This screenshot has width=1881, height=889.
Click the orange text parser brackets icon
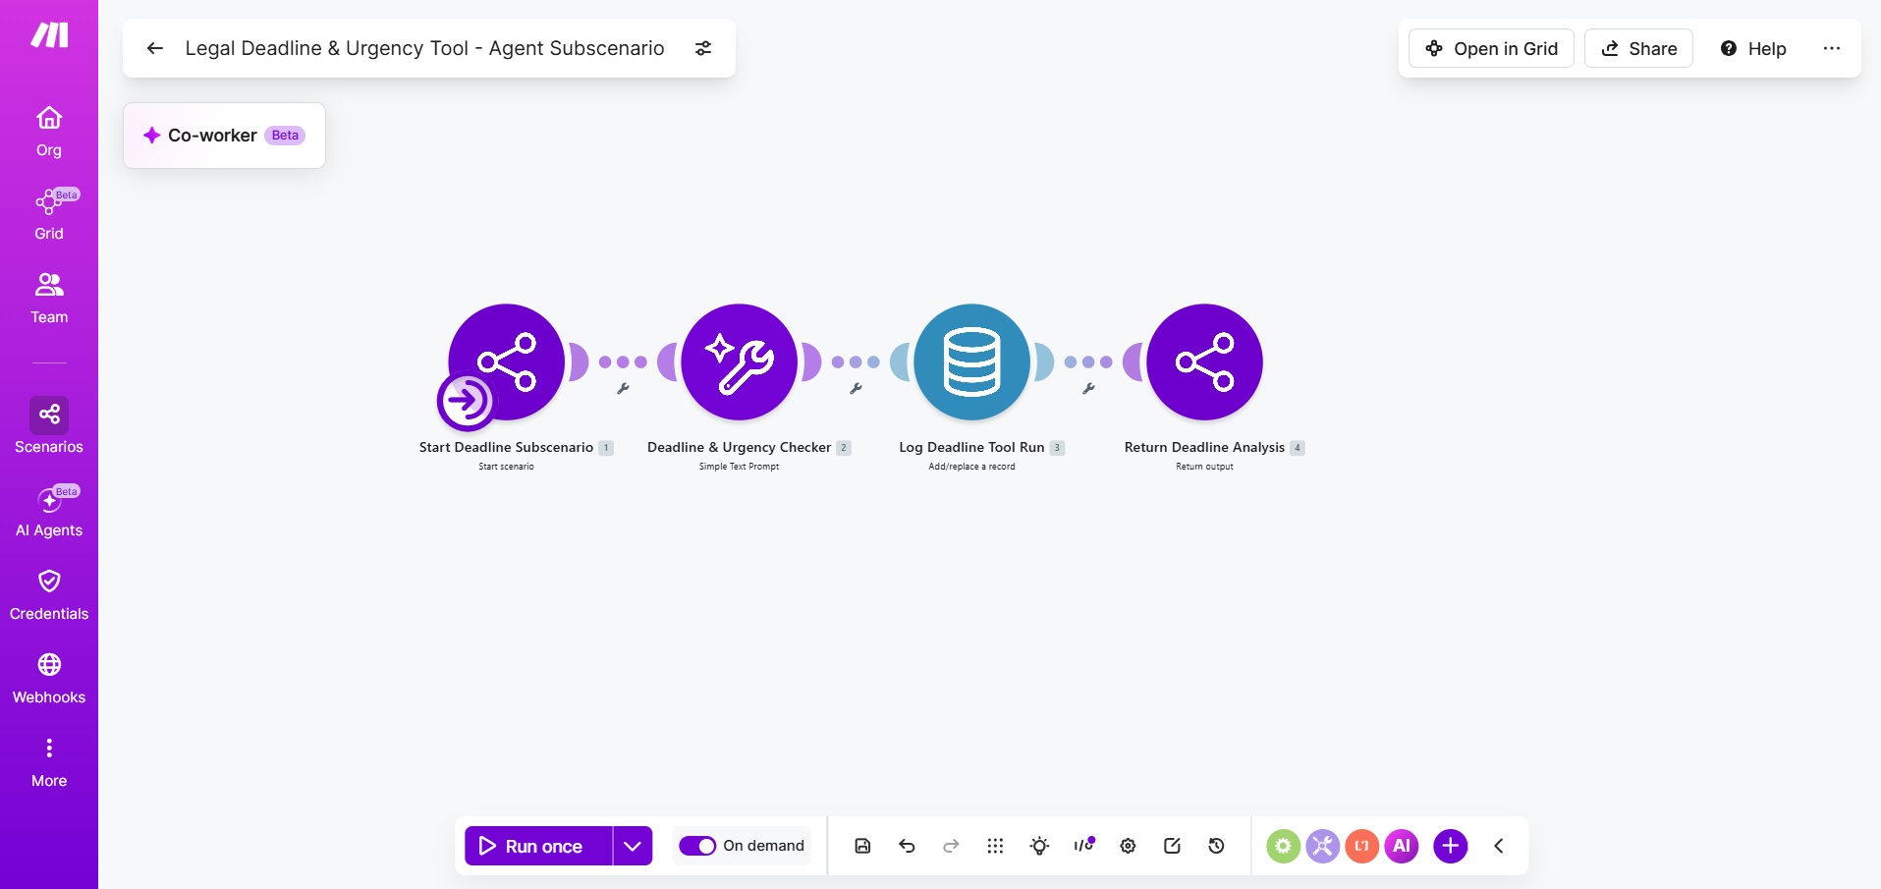[x=1361, y=846]
